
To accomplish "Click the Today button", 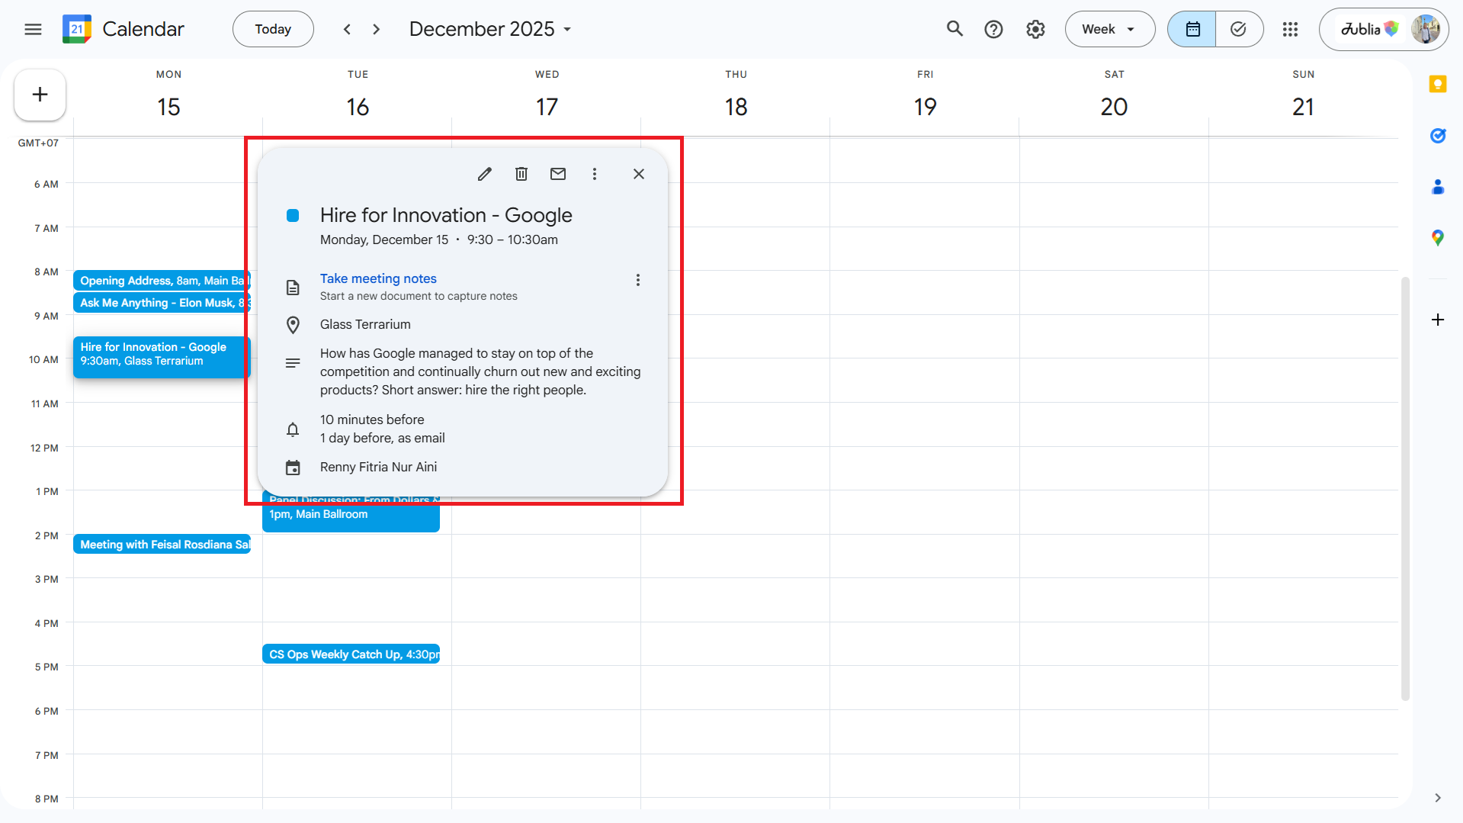I will click(273, 29).
